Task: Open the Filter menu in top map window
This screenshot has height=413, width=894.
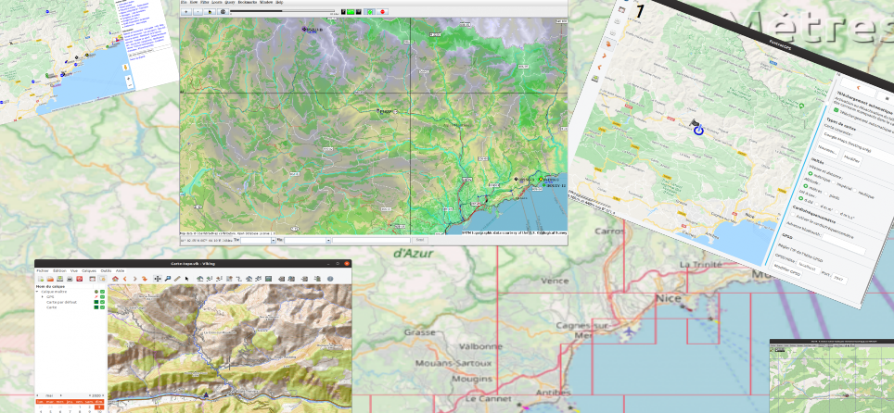Action: point(205,2)
